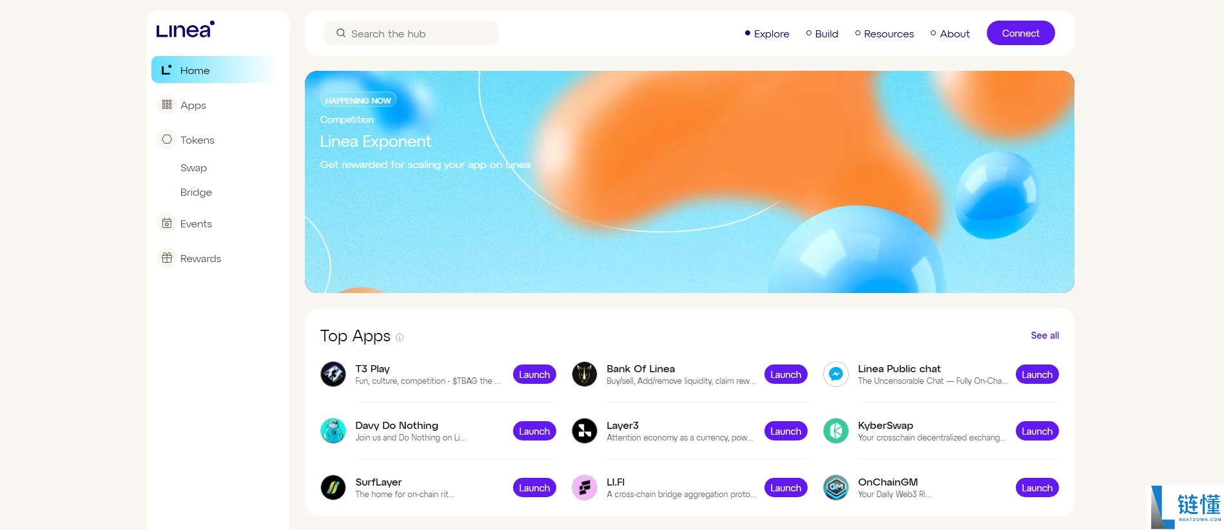
Task: Click the Linea Exponent banner title
Action: pos(376,141)
